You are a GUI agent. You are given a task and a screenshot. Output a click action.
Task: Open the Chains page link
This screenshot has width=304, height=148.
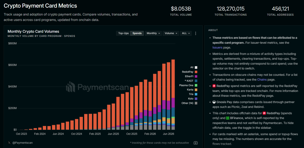[x=262, y=79]
